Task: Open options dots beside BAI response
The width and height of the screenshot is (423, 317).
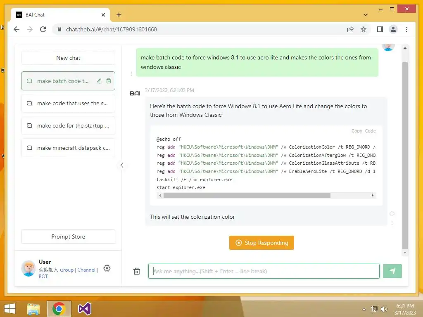Action: click(x=392, y=222)
